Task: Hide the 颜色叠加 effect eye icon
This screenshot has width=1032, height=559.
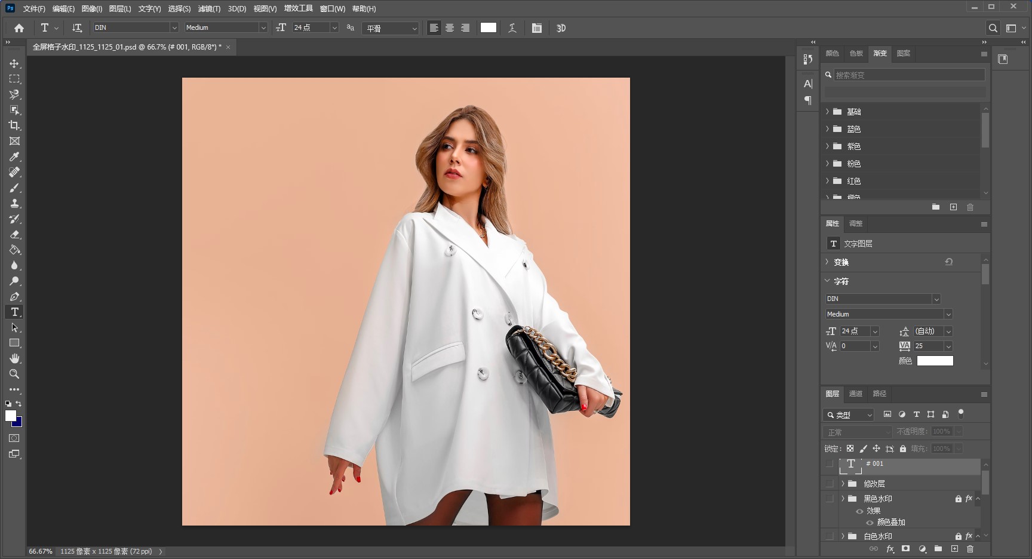Action: click(870, 523)
